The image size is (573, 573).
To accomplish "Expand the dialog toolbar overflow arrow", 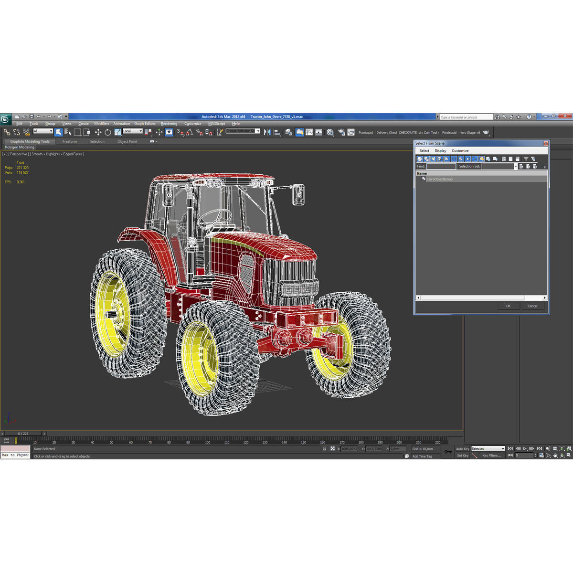I will coord(544,167).
